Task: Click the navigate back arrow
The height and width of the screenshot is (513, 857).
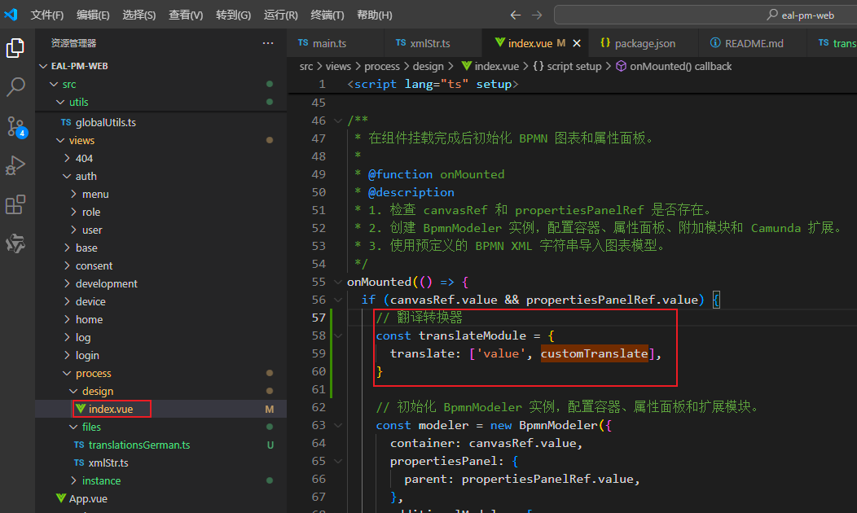Action: click(515, 14)
